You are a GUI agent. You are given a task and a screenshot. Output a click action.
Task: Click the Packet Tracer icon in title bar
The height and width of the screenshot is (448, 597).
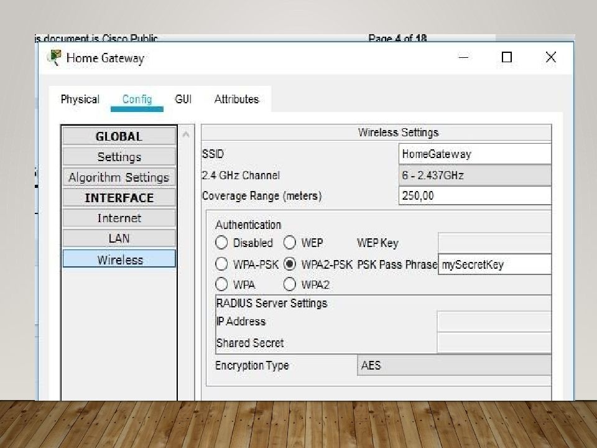coord(55,58)
